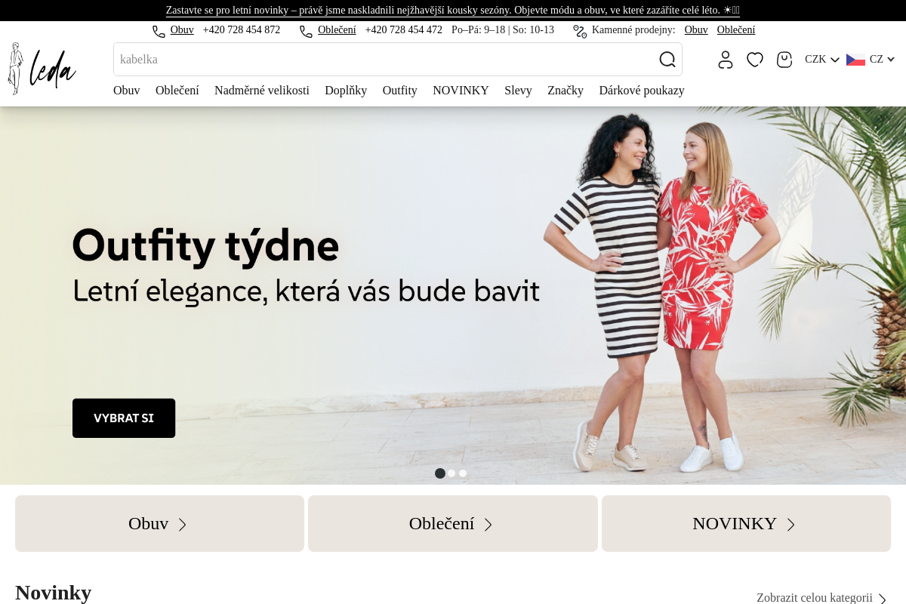This screenshot has width=906, height=604.
Task: Open the shopping bag cart icon
Action: pos(784,60)
